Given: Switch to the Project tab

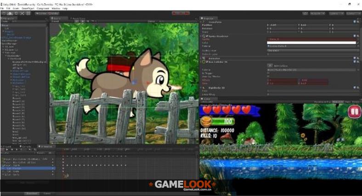Looking at the screenshot, I should tap(7, 146).
